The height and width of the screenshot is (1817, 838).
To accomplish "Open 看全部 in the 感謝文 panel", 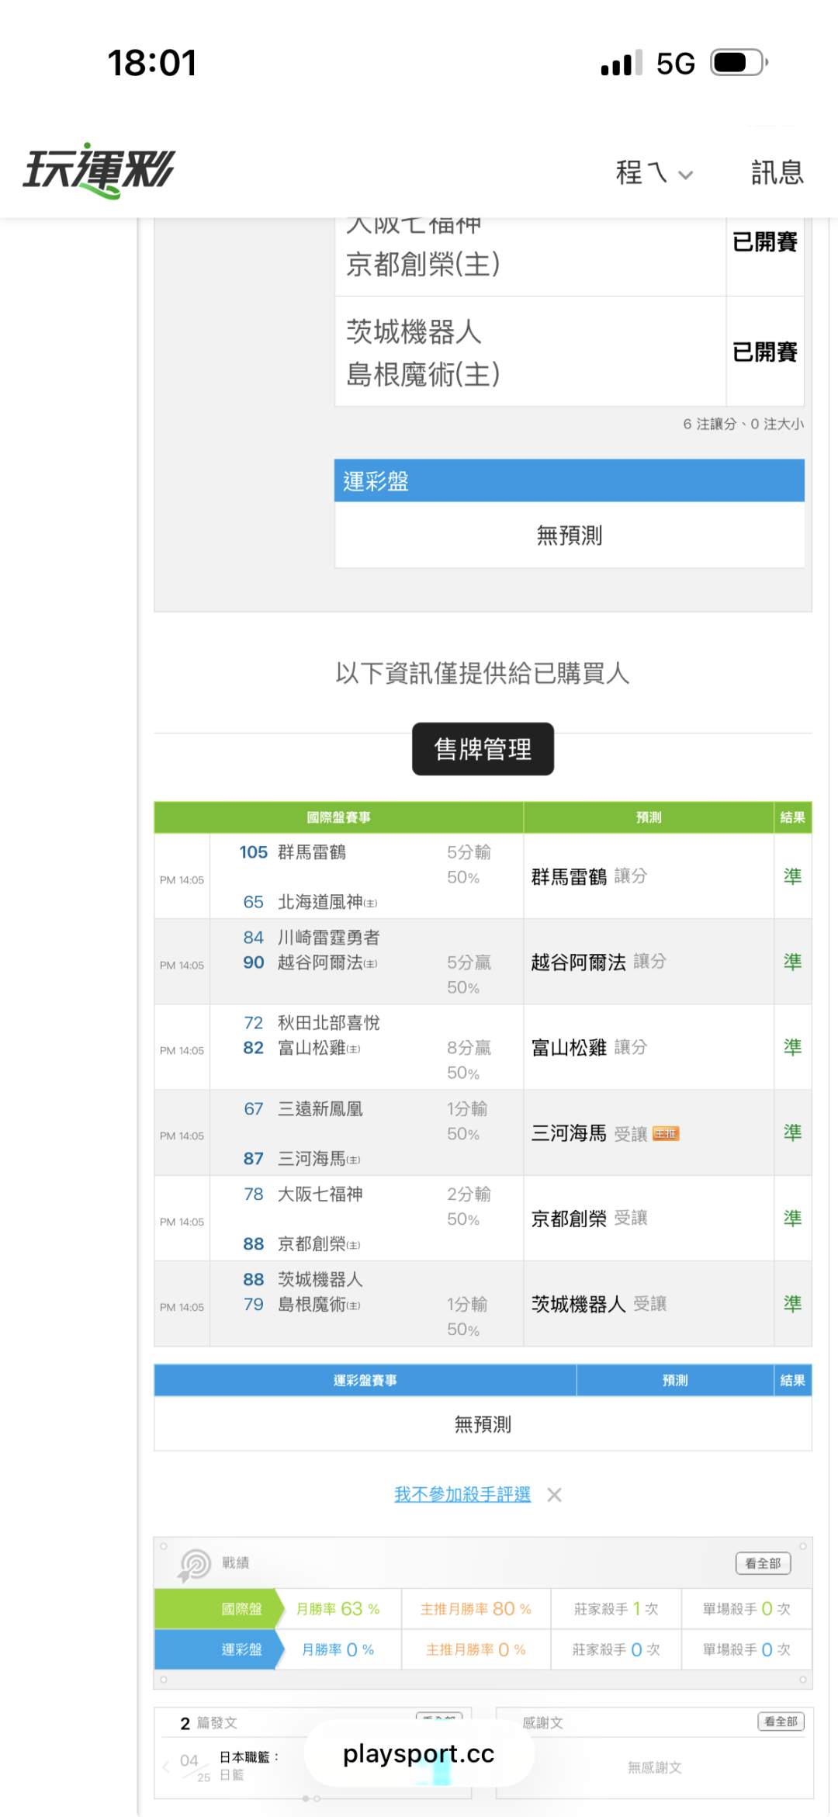I will click(780, 1722).
